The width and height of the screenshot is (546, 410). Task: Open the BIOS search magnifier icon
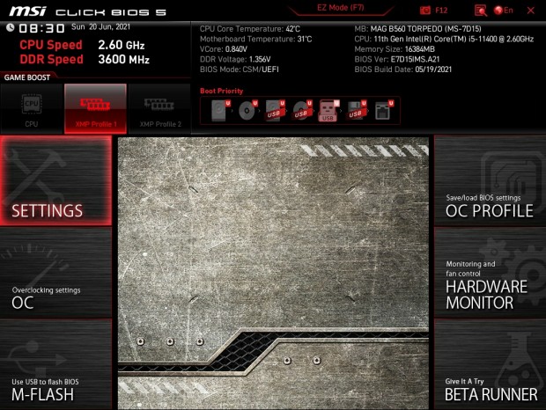tap(481, 11)
